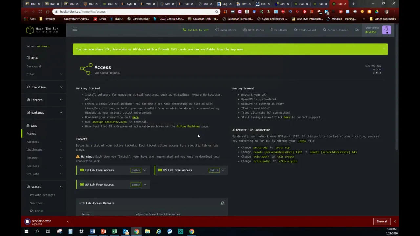420x236 pixels.
Task: Select Access in the Labs sidebar
Action: (x=31, y=134)
